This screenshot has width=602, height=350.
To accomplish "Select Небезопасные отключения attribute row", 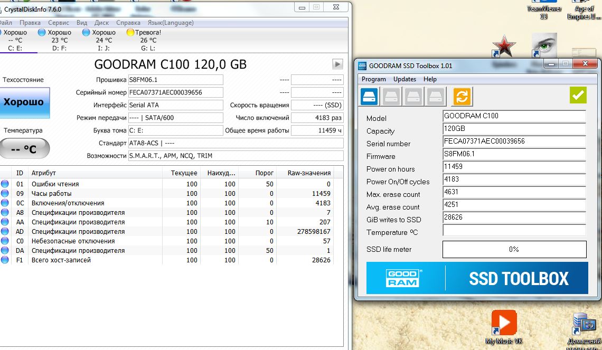I will (x=167, y=241).
